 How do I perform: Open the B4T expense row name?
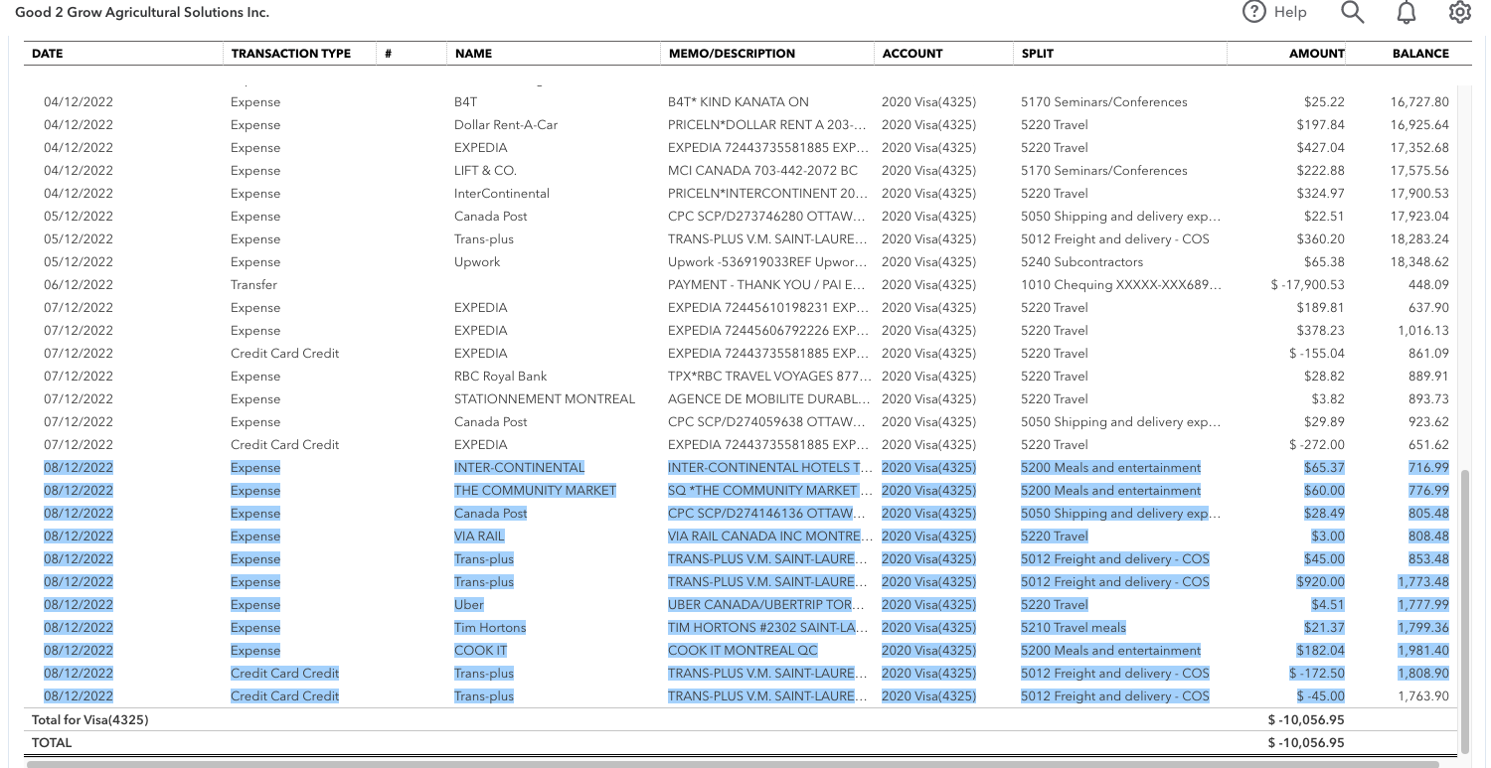465,102
